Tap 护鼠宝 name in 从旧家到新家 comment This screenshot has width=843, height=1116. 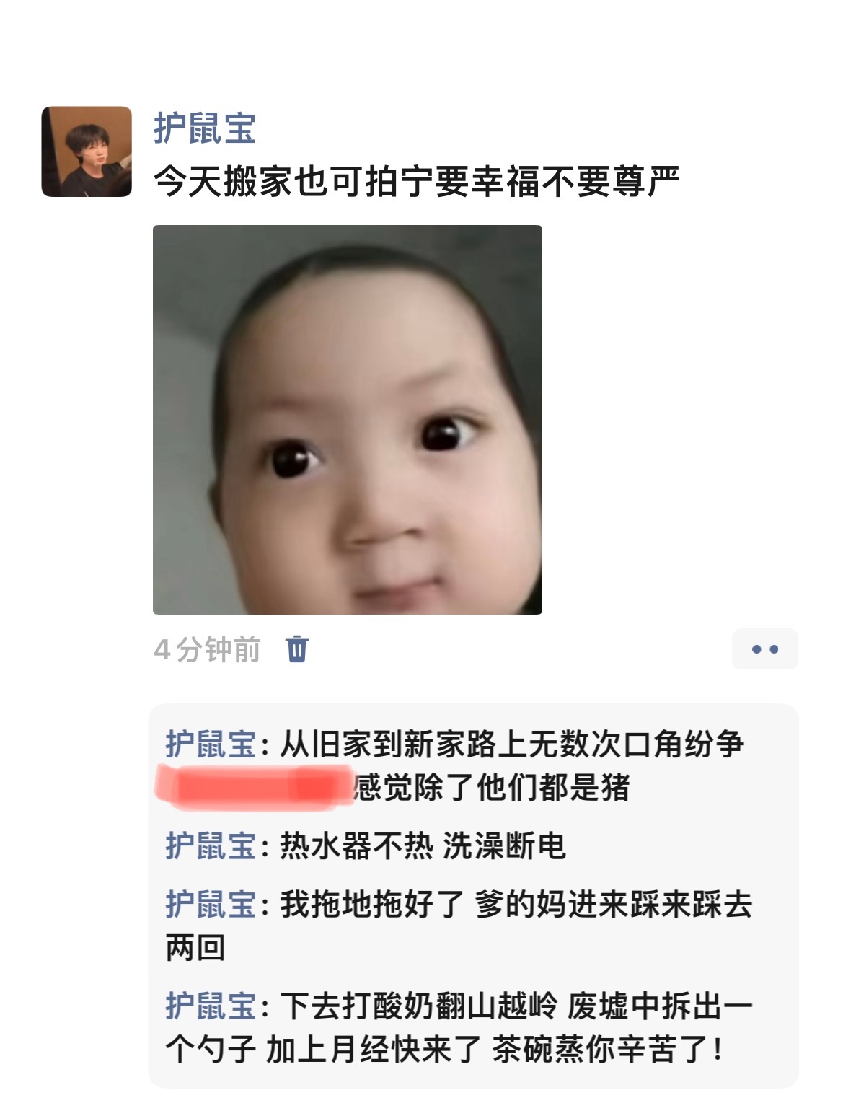pos(211,744)
